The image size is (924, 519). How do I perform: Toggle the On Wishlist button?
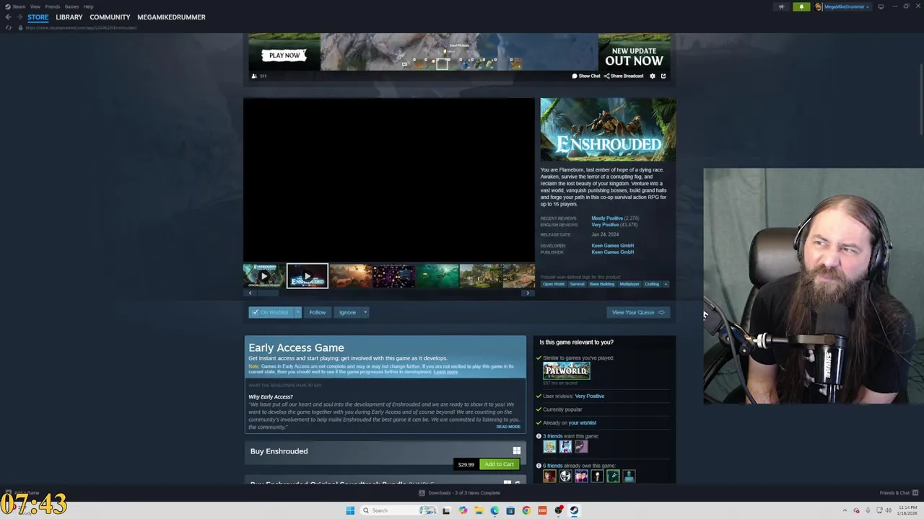[x=270, y=312]
